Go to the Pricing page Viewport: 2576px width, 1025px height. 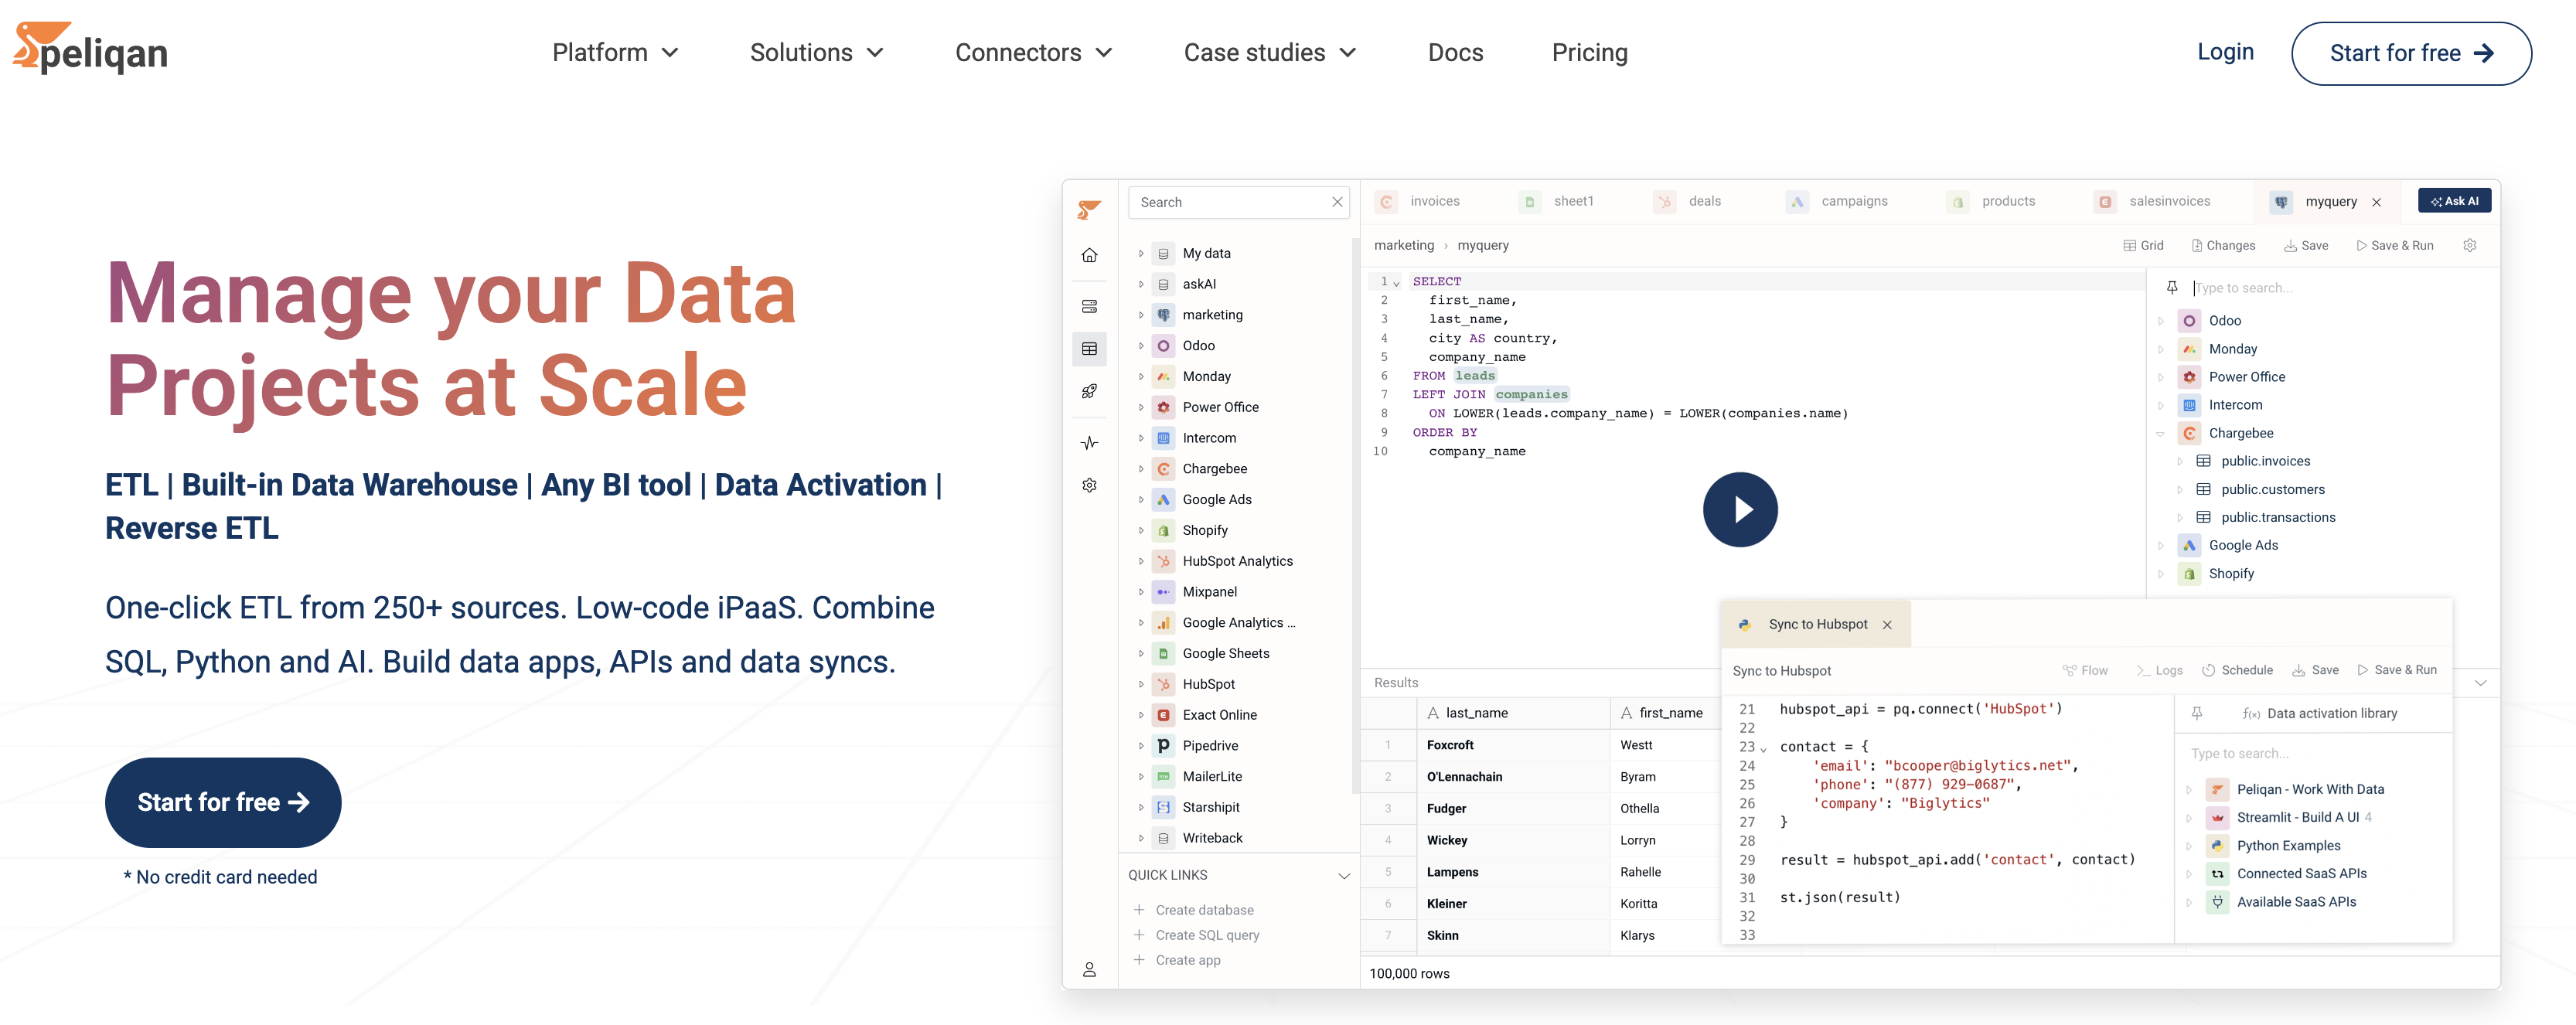click(1589, 53)
